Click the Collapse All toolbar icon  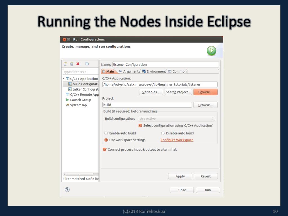click(x=87, y=64)
